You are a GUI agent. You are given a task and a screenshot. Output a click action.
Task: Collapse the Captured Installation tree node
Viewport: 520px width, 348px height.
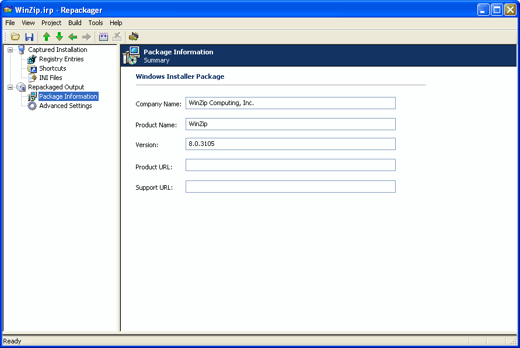click(11, 50)
